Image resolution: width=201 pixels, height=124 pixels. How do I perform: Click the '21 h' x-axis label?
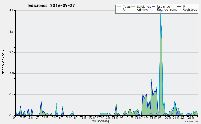pyautogui.click(x=176, y=117)
